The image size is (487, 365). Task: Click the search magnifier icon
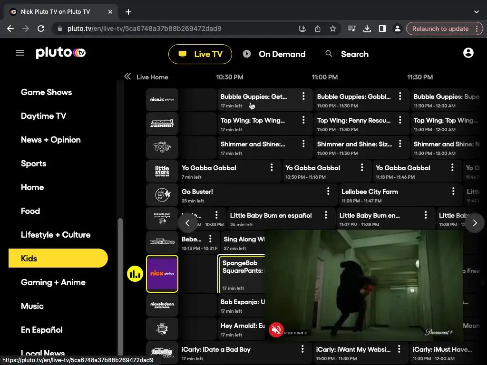point(329,54)
